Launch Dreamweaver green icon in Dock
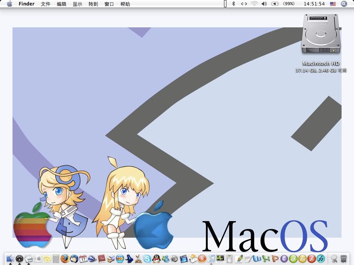This screenshot has width=354, height=265. pyautogui.click(x=294, y=258)
